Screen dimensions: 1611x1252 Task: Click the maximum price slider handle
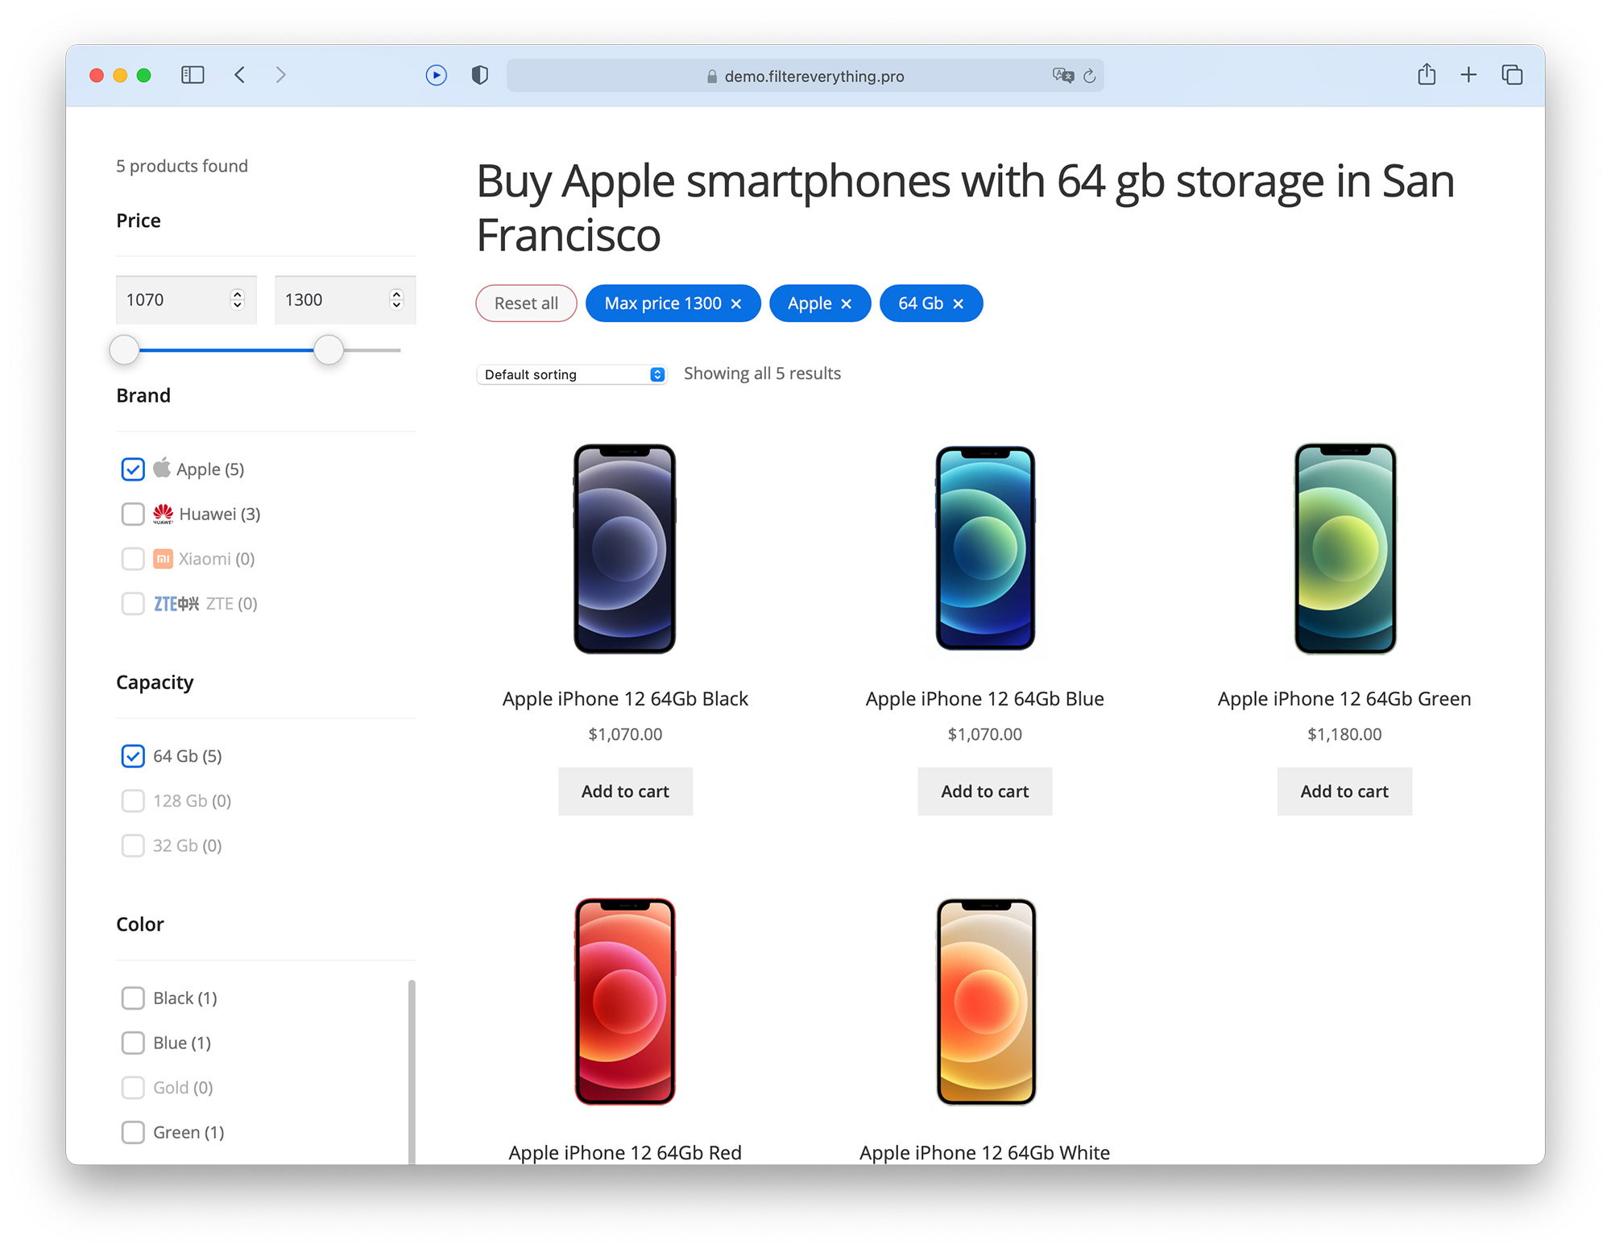click(x=329, y=350)
